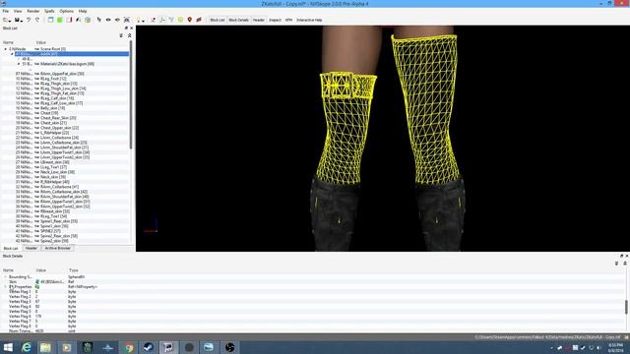Toggle the Interactive Help toolbar button

pyautogui.click(x=309, y=20)
